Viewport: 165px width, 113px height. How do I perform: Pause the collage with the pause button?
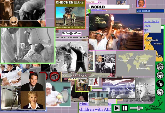pos(125,108)
